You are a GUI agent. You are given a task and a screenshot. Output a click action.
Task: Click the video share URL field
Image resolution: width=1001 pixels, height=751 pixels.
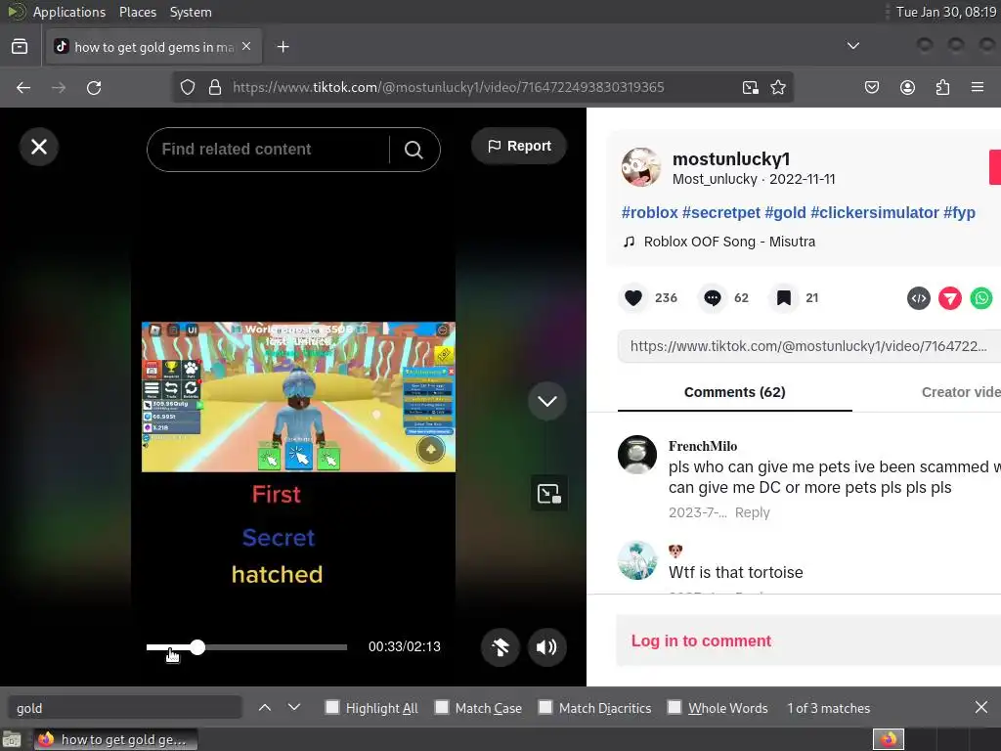pos(808,346)
